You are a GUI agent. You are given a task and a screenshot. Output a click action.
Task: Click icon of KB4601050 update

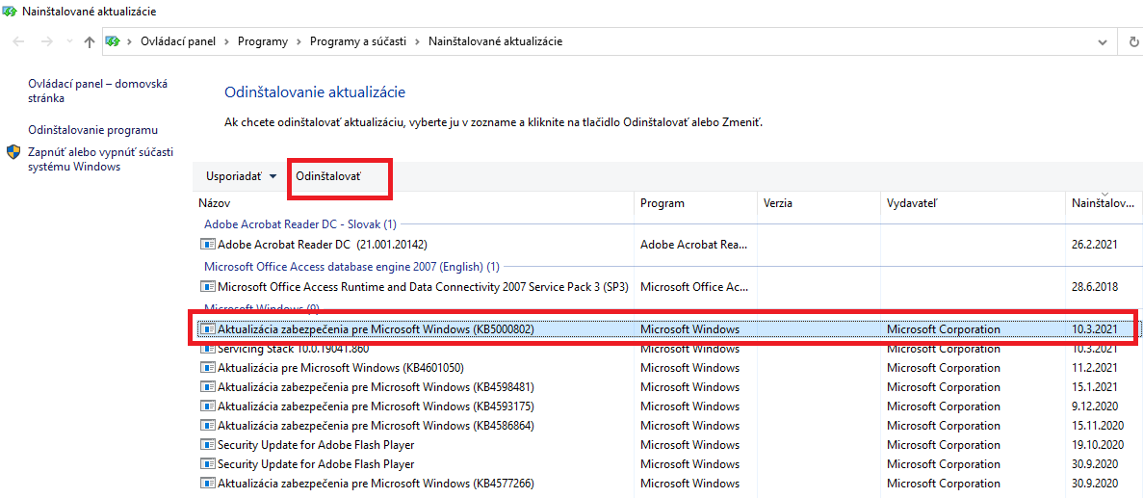pyautogui.click(x=208, y=368)
